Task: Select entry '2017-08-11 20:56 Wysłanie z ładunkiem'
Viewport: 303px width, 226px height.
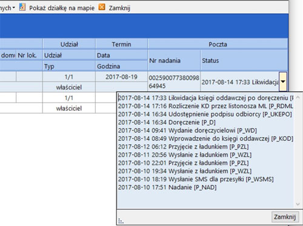Action: (185, 155)
